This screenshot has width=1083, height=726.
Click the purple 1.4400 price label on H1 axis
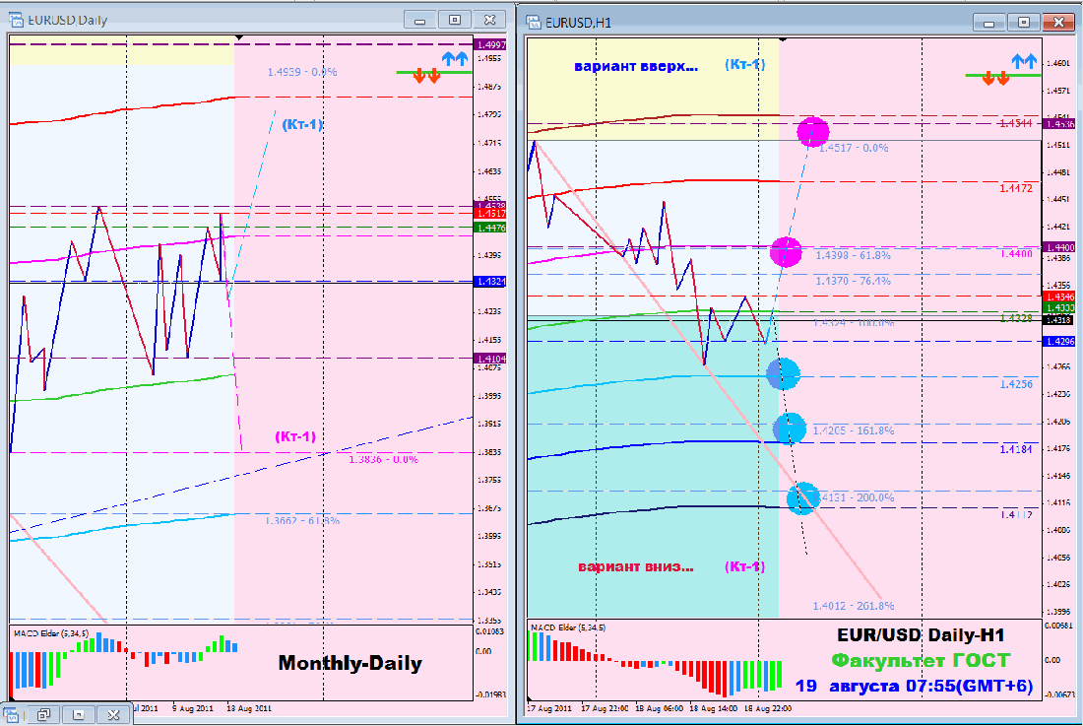pyautogui.click(x=1058, y=247)
